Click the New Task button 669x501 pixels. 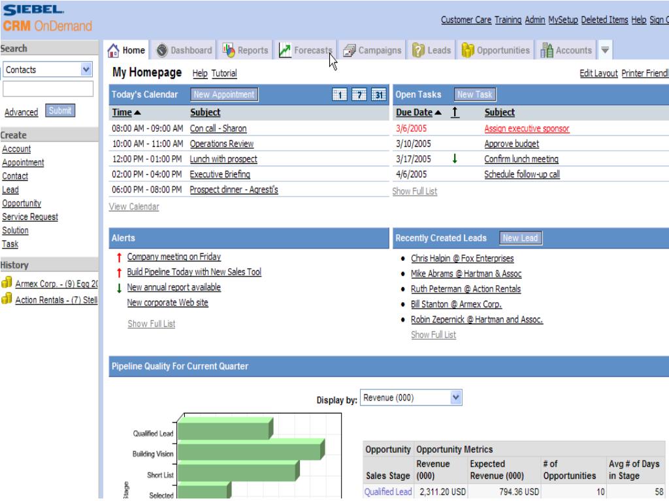tap(474, 95)
